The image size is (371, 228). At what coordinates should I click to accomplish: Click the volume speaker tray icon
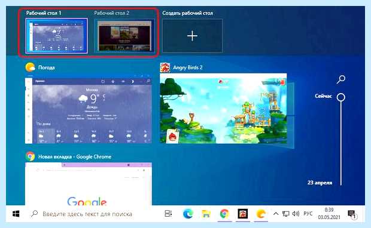click(x=296, y=214)
